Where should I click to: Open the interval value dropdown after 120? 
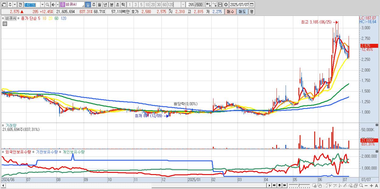[183, 5]
